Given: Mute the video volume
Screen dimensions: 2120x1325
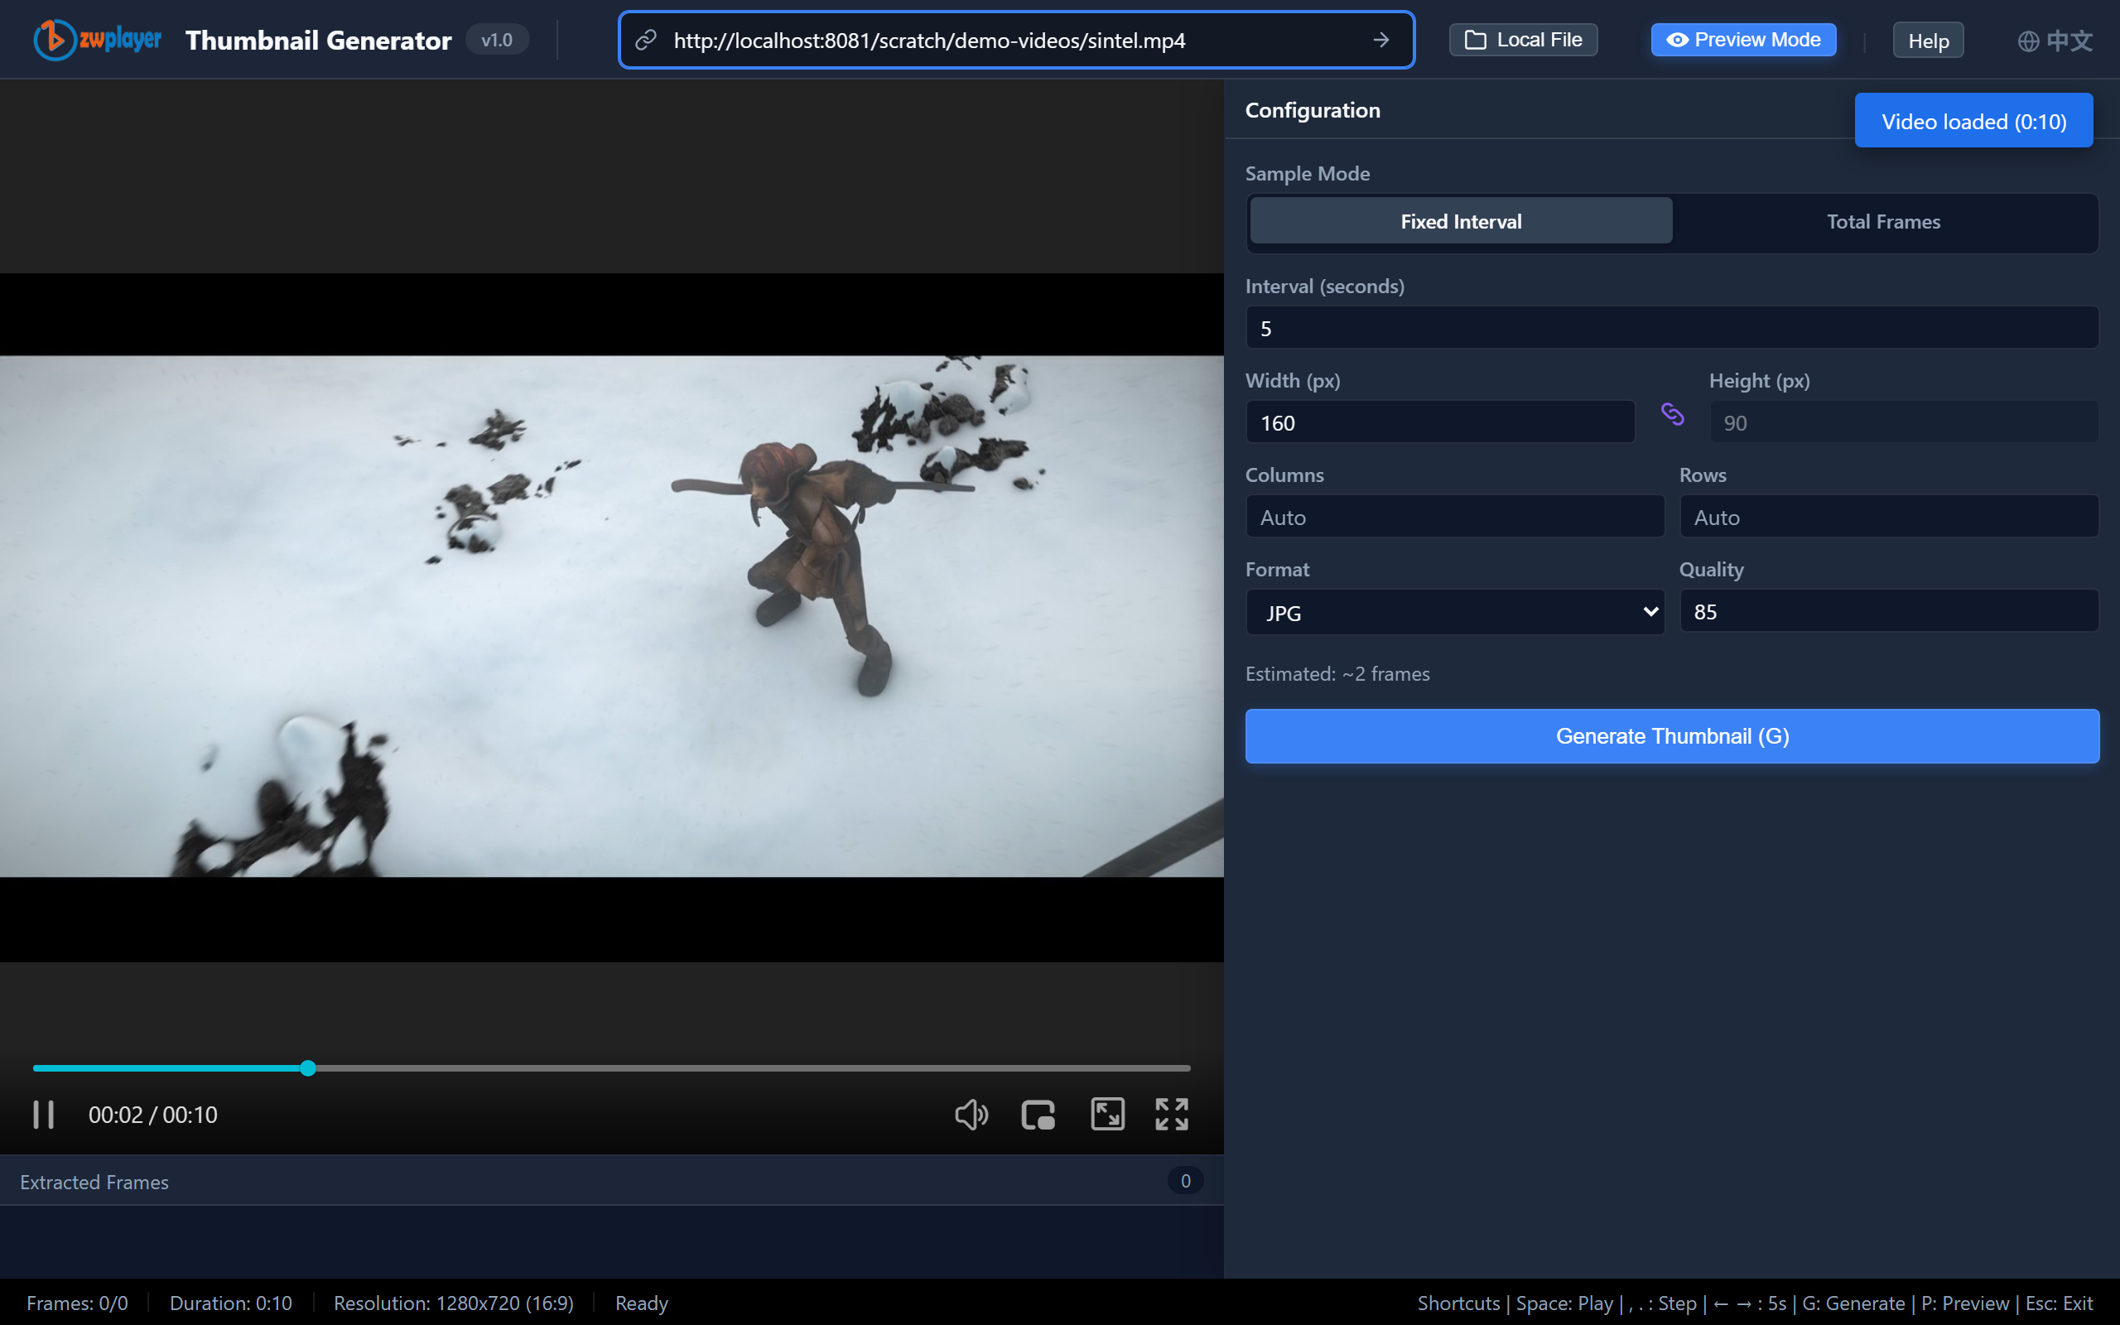Looking at the screenshot, I should 971,1115.
